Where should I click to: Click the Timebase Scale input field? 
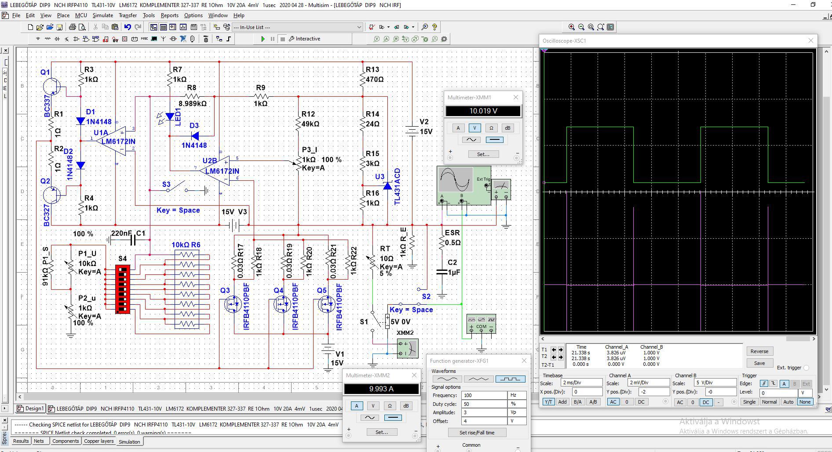pos(581,383)
